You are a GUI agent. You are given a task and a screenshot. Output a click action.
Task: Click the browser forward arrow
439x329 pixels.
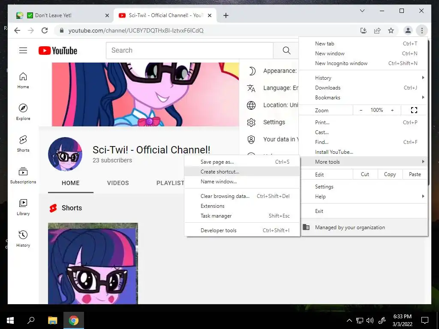(x=31, y=30)
